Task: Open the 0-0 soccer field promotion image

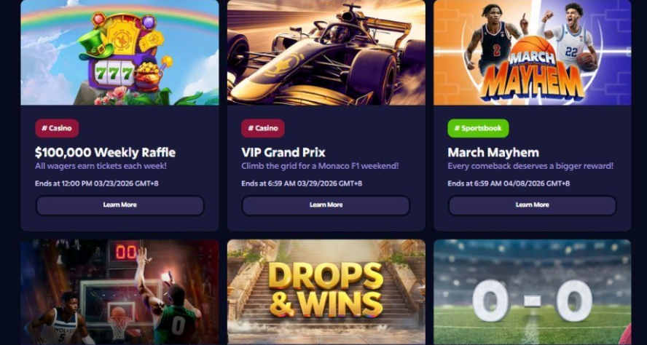Action: [x=533, y=293]
